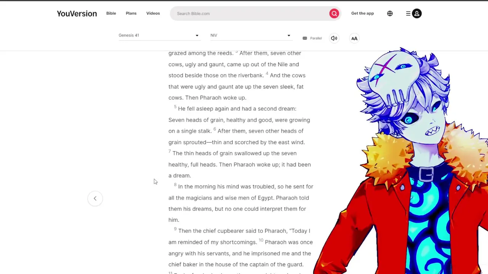Screen dimensions: 488x274
Task: Open the Bible menu item
Action: (x=111, y=13)
